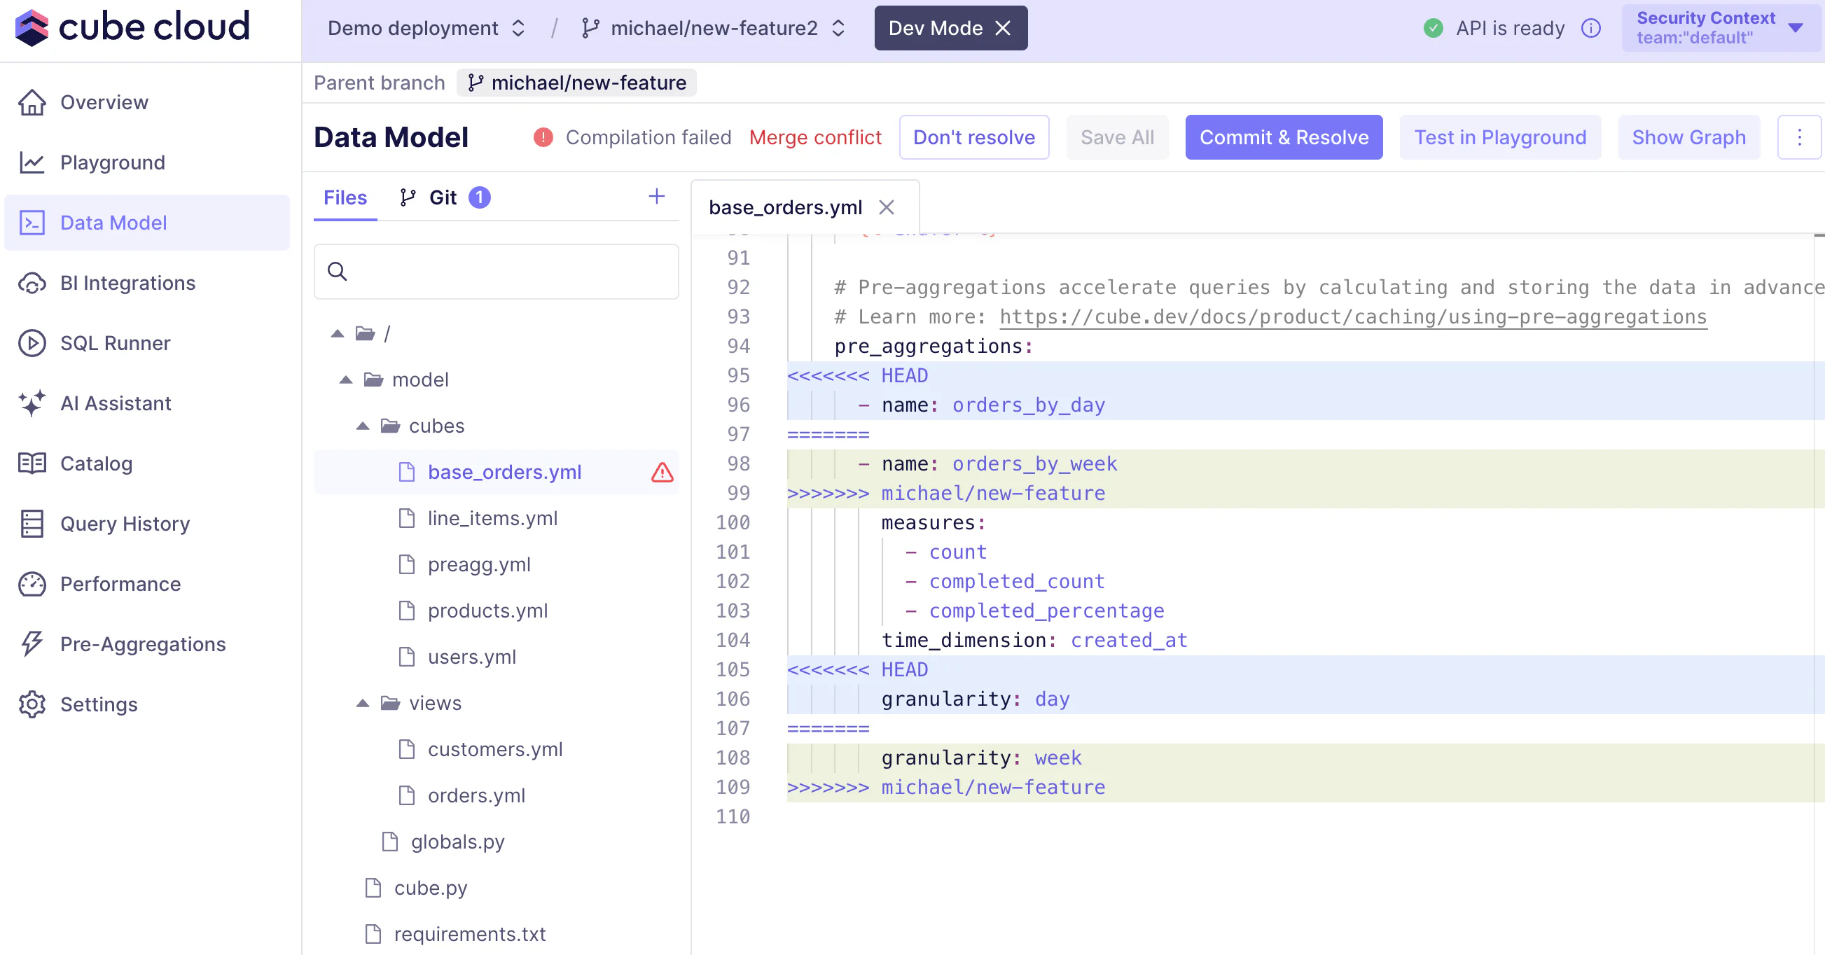The height and width of the screenshot is (955, 1825).
Task: Open the Pre-Aggregations lightning icon
Action: [32, 643]
